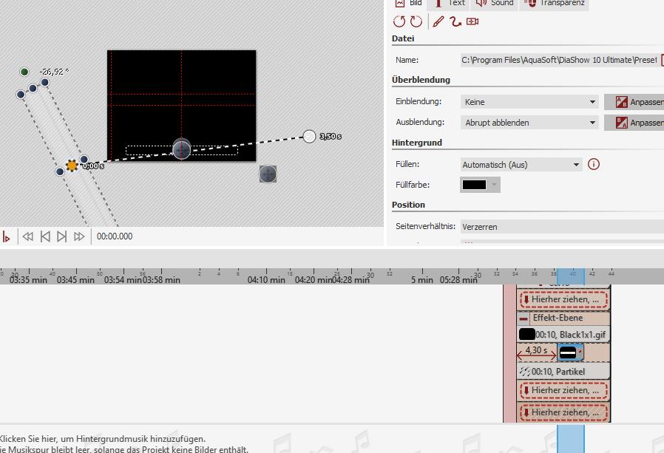The width and height of the screenshot is (664, 453).
Task: Click the info icon beside Füllen
Action: pos(593,164)
